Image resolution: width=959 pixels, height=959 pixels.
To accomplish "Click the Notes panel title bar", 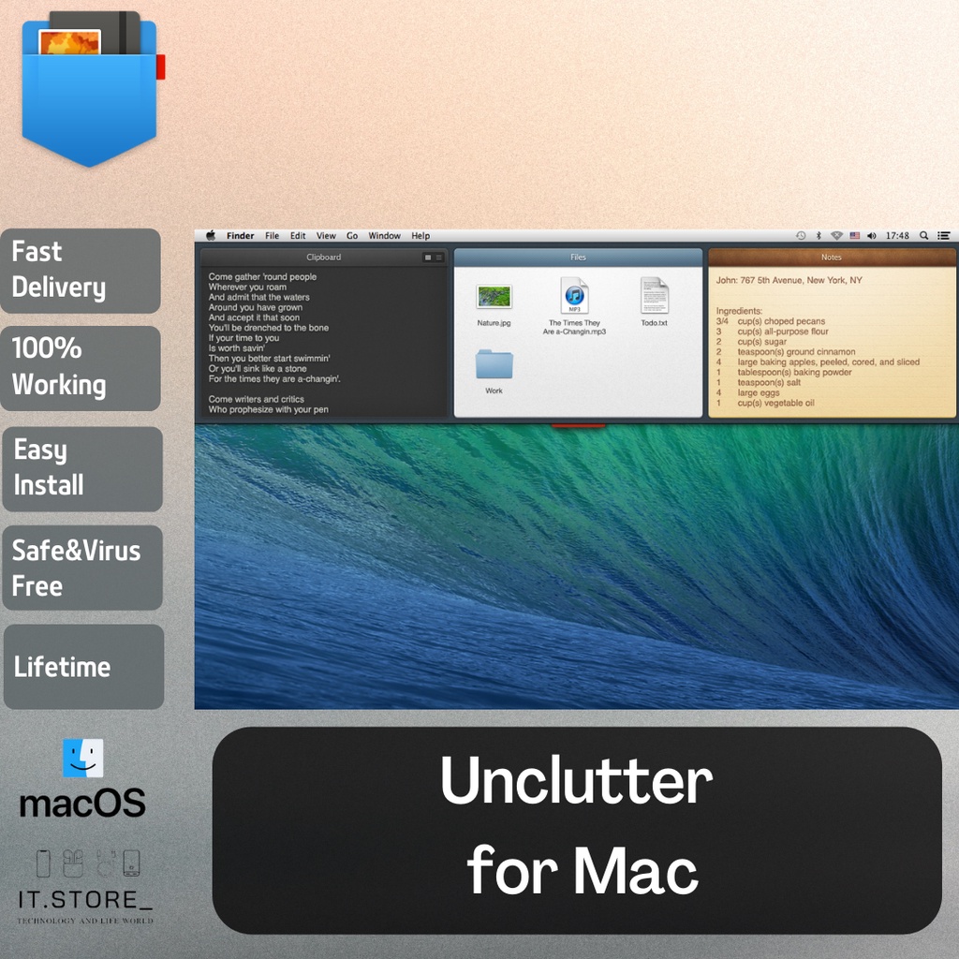I will coord(832,258).
